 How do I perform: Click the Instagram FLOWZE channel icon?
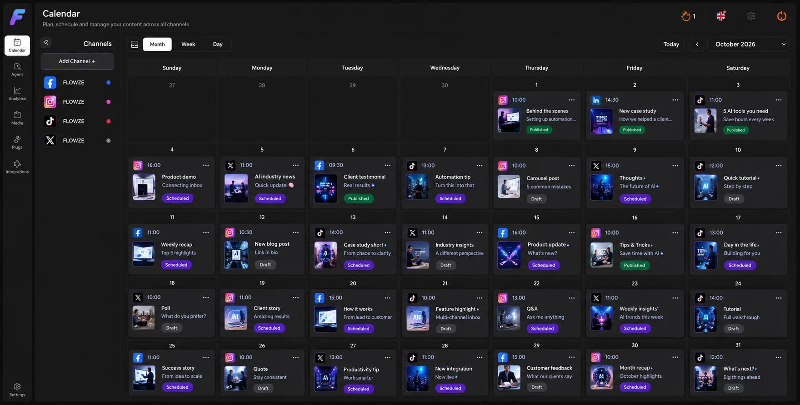(50, 102)
